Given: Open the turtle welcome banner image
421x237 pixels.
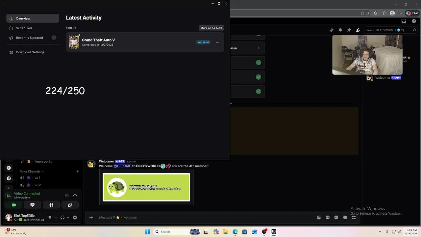Looking at the screenshot, I should point(146,187).
